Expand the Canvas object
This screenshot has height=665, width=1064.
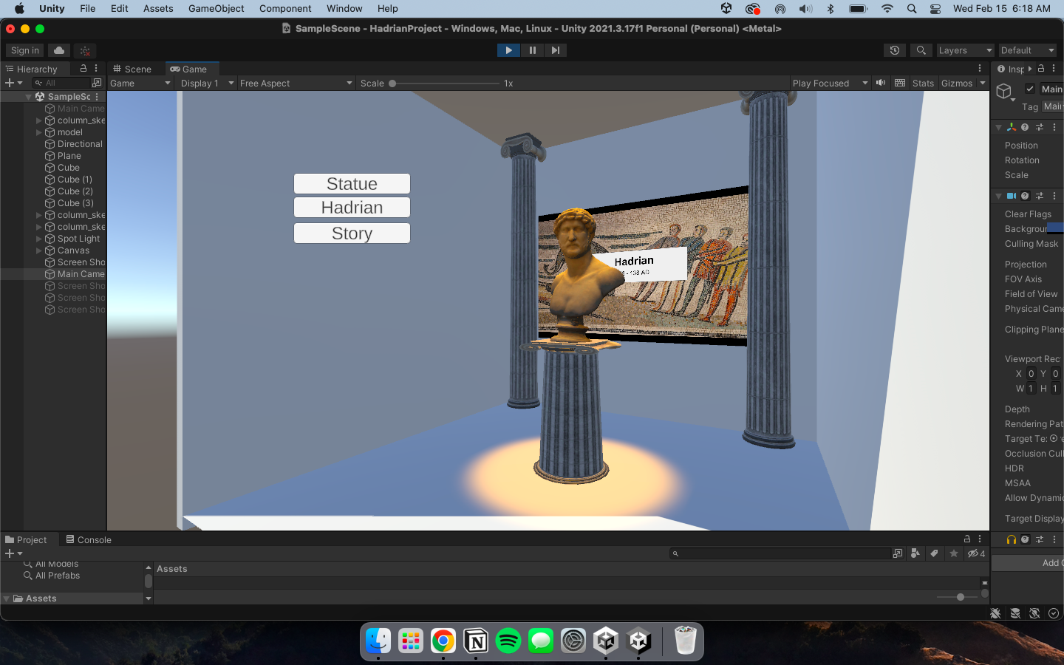[x=39, y=250]
